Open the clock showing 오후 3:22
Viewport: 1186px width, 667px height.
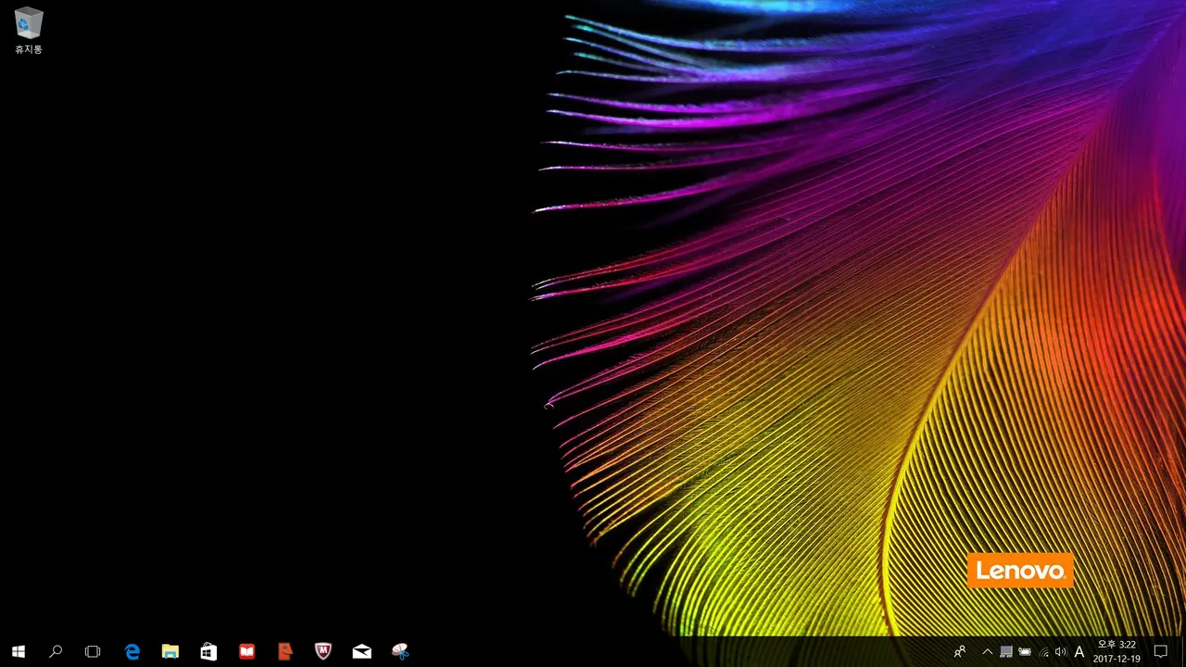(x=1117, y=651)
